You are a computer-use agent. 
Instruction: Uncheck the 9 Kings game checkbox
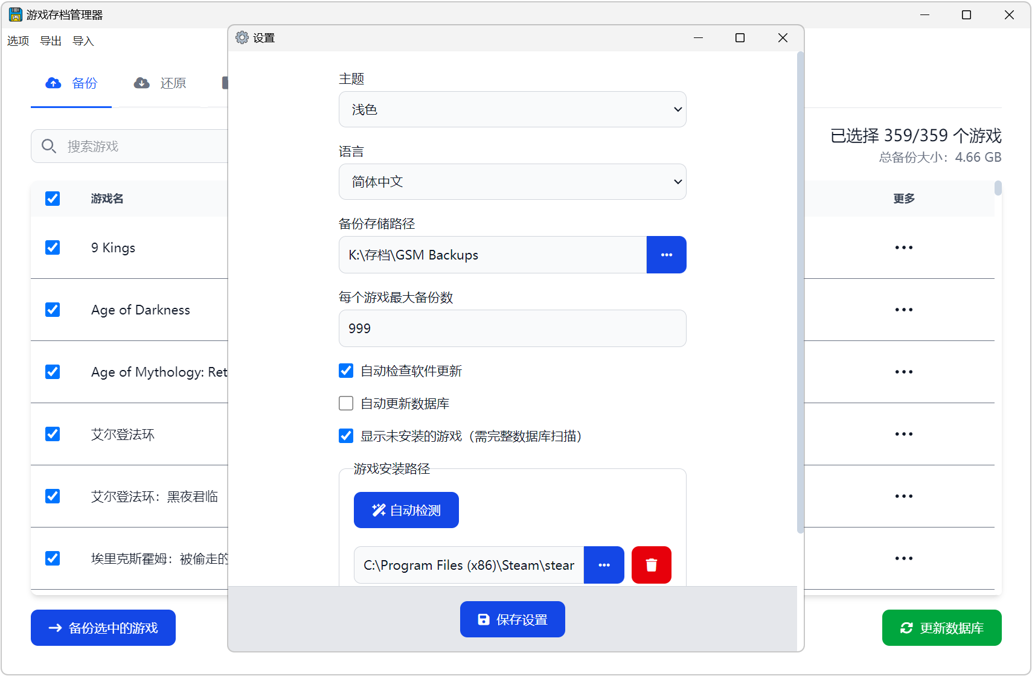pos(53,247)
